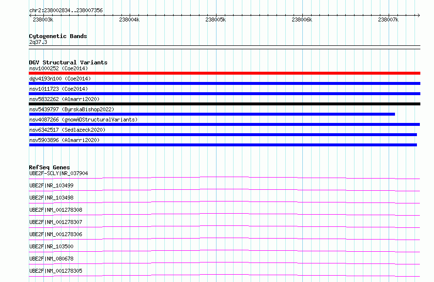434x282 pixels.
Task: Click the ruler's left arrowhead
Action: coord(30,16)
